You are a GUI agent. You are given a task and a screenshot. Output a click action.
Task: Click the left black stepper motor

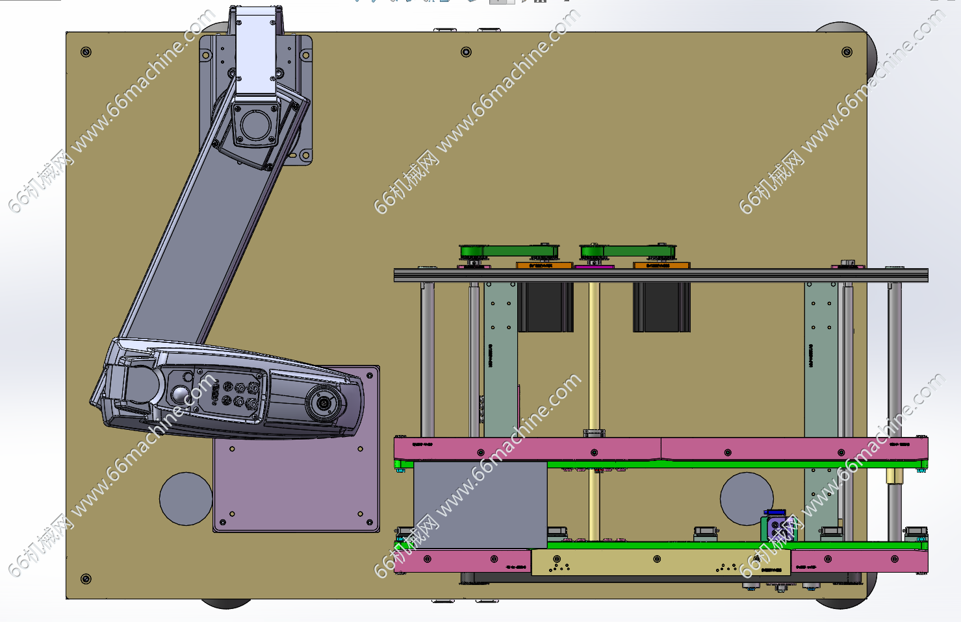click(545, 306)
